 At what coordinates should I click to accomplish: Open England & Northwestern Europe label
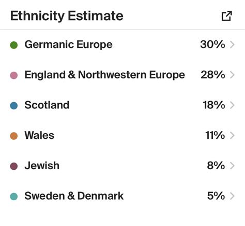tap(105, 75)
